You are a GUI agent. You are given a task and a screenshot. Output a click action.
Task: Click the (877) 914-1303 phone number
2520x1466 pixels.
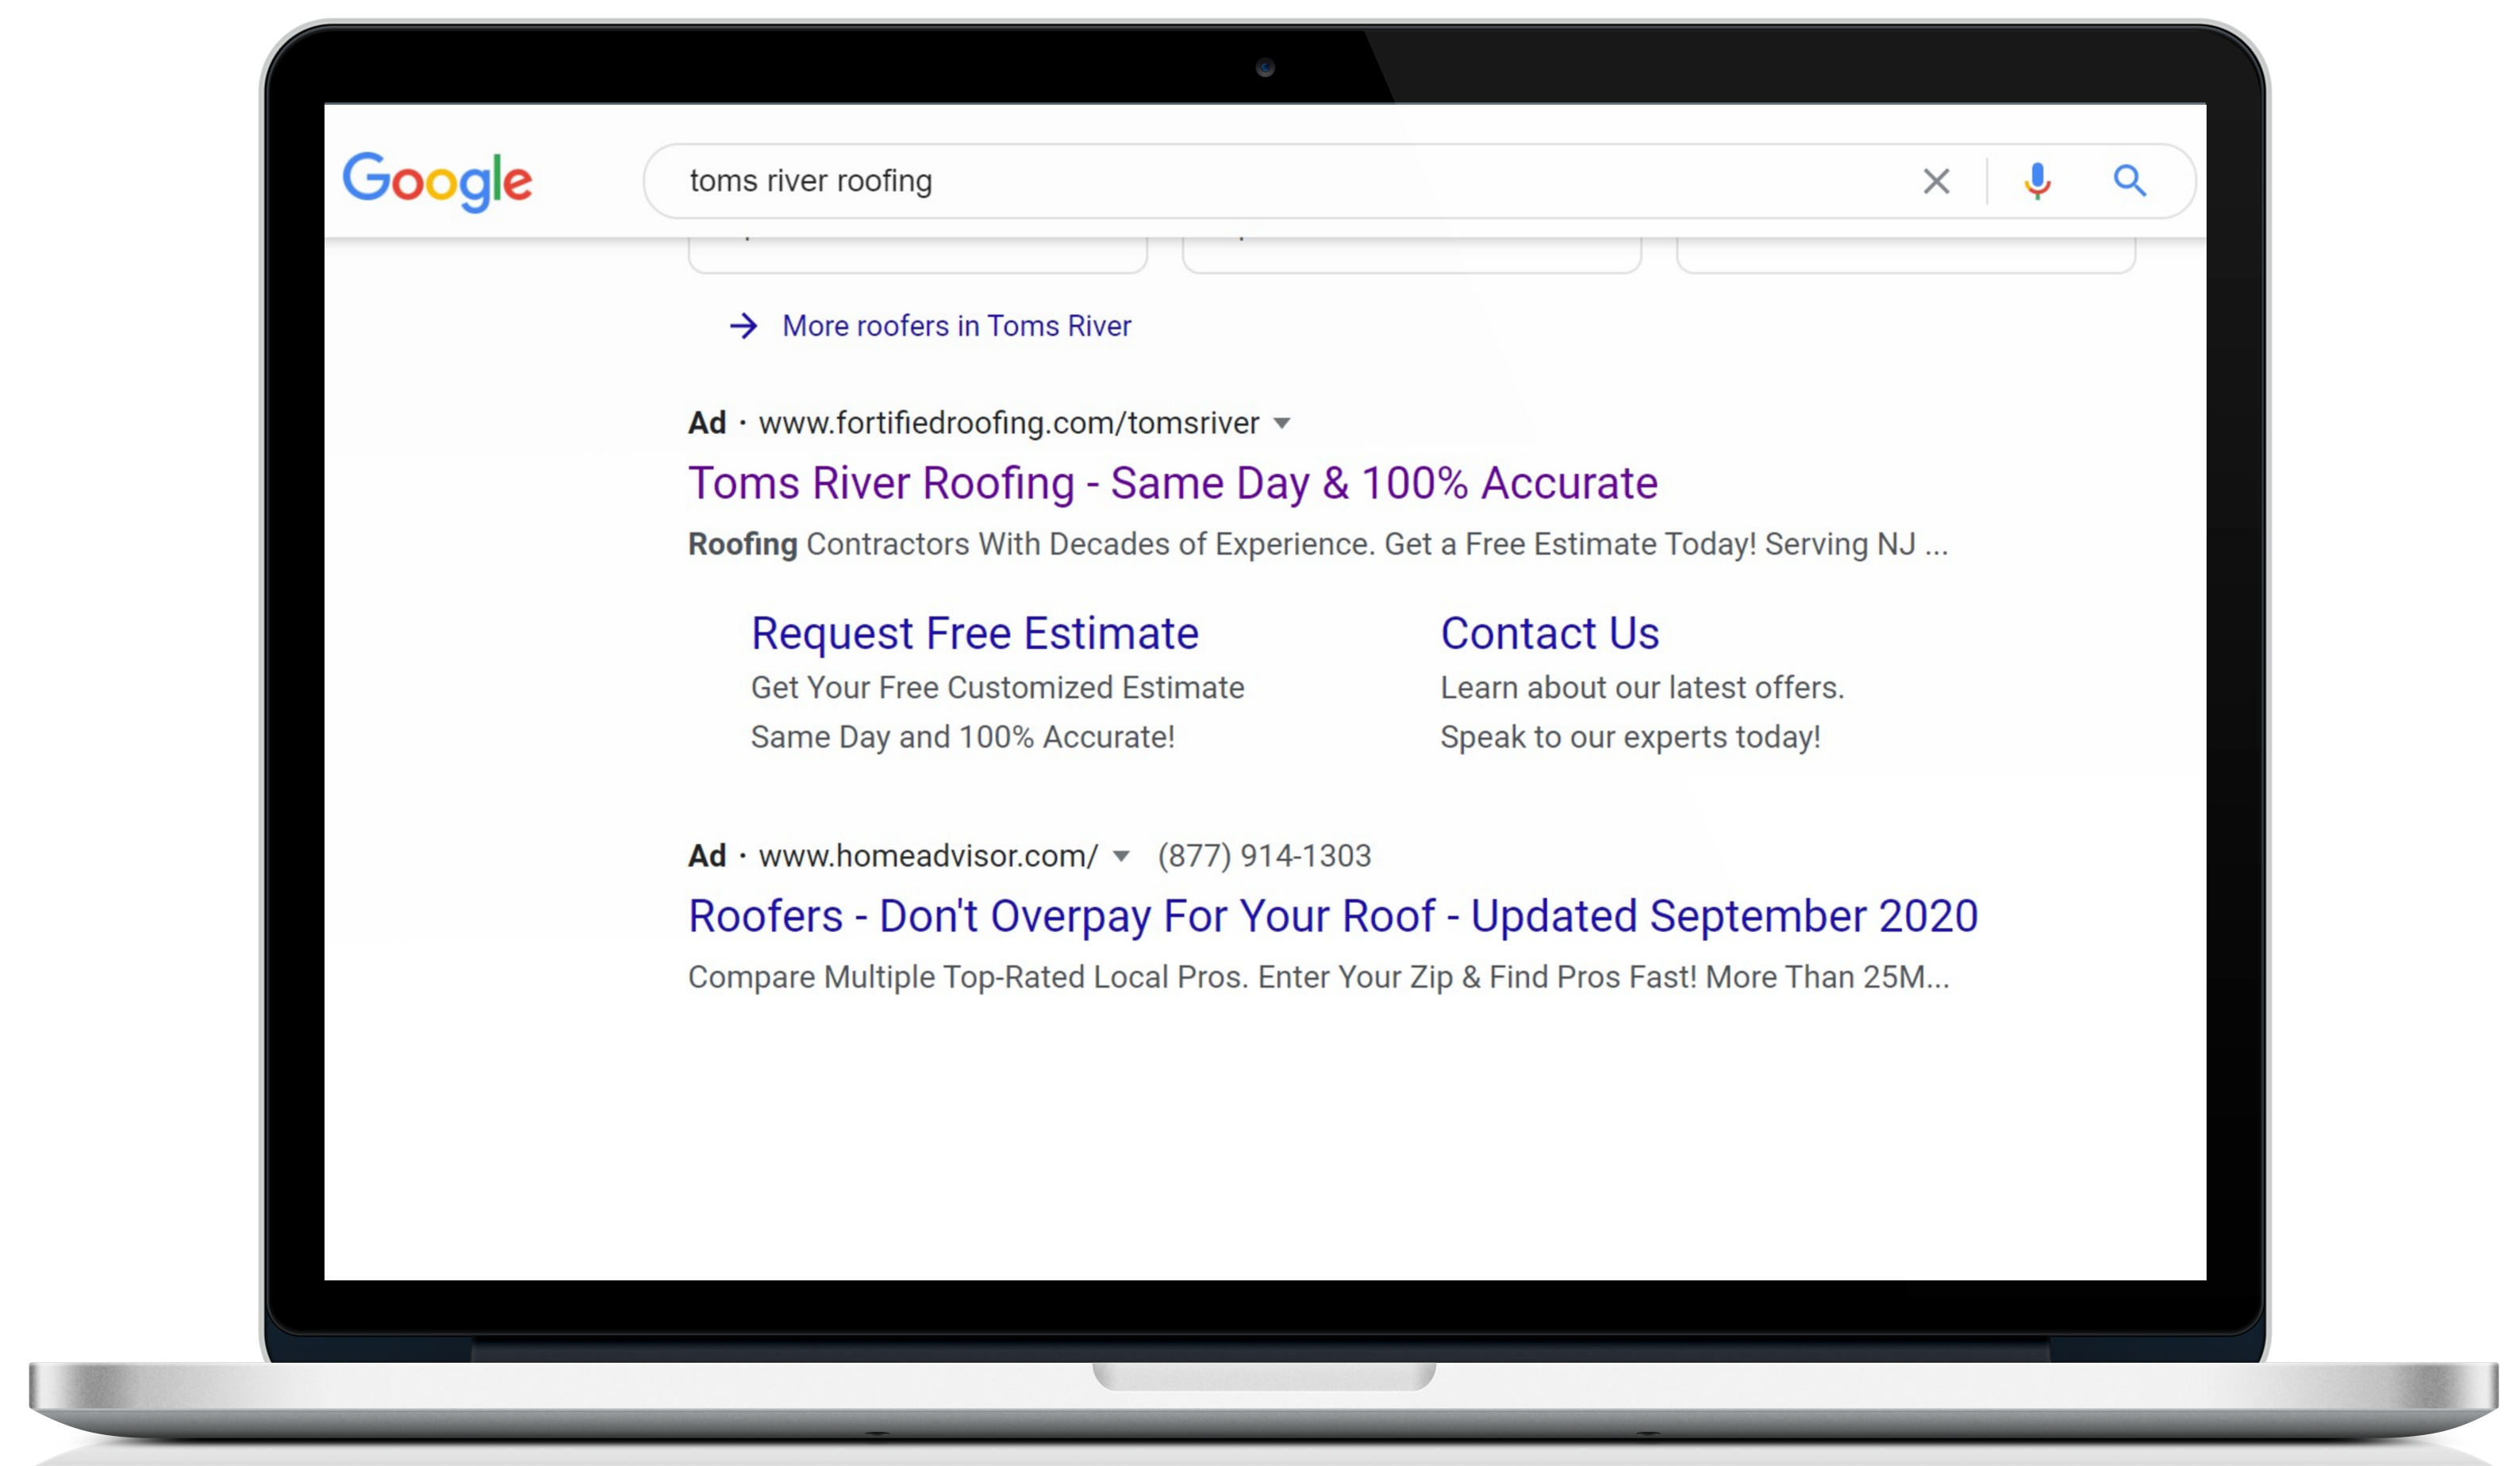(1264, 856)
